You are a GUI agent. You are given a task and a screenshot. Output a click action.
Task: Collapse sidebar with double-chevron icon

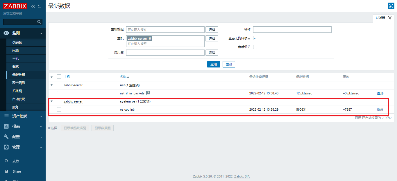33,6
